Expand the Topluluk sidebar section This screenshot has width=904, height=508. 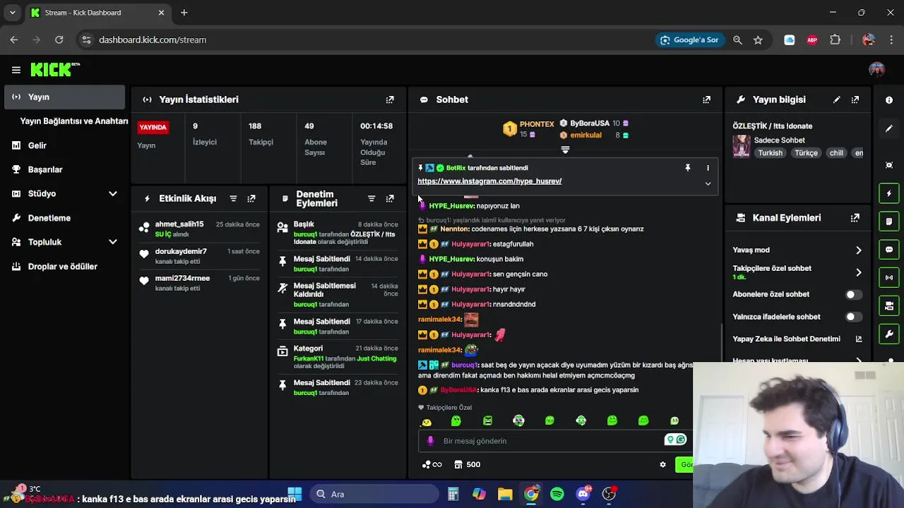113,242
